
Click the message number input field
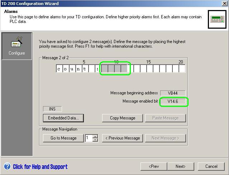(x=89, y=138)
